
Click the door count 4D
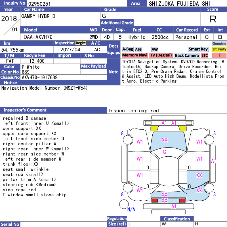107,37
